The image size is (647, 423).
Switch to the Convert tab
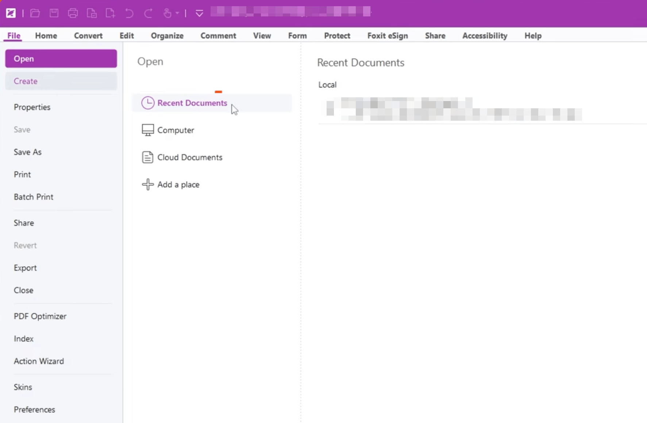pyautogui.click(x=88, y=36)
